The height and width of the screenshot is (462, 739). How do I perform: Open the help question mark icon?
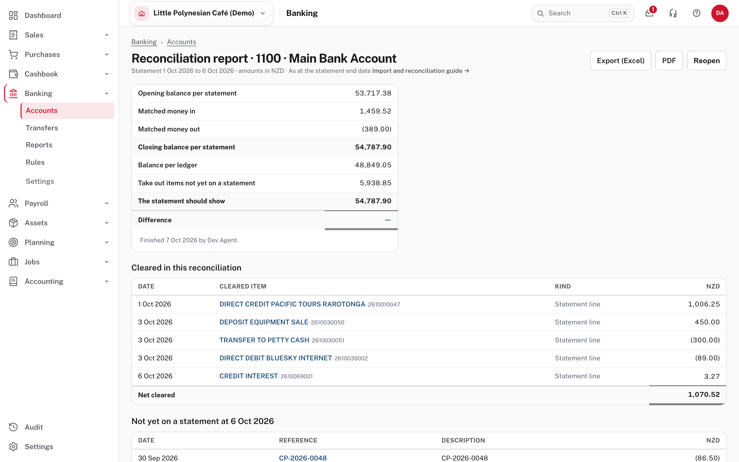click(697, 13)
